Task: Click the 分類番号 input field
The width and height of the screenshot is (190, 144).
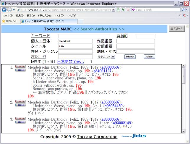Action: pos(136,46)
